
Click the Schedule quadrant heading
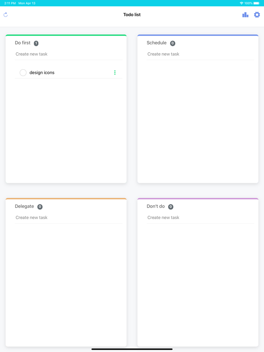pos(156,43)
